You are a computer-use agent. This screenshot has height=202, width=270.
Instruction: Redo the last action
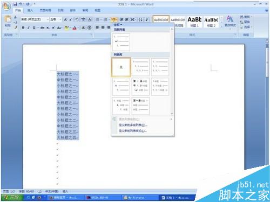pyautogui.click(x=28, y=4)
